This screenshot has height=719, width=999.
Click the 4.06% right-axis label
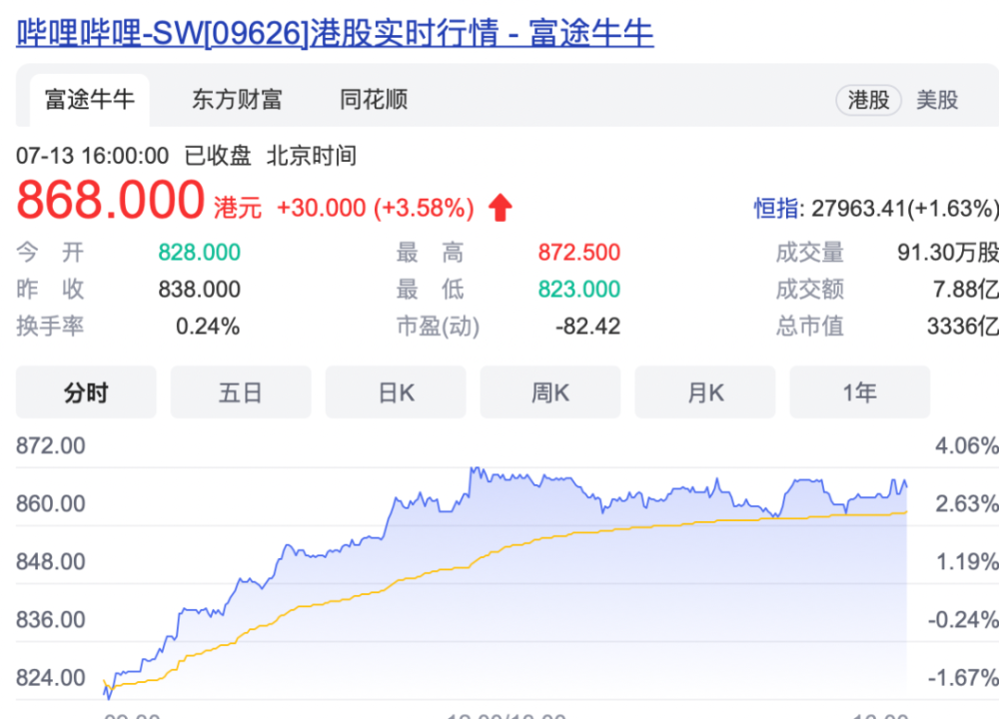coord(966,445)
